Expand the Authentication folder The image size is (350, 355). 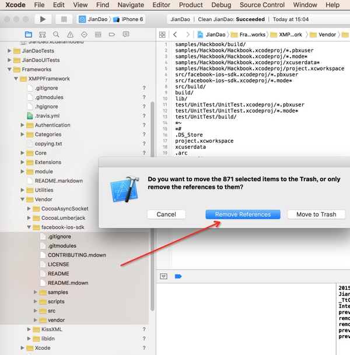point(22,125)
